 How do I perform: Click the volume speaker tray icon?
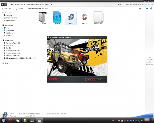click(142, 121)
